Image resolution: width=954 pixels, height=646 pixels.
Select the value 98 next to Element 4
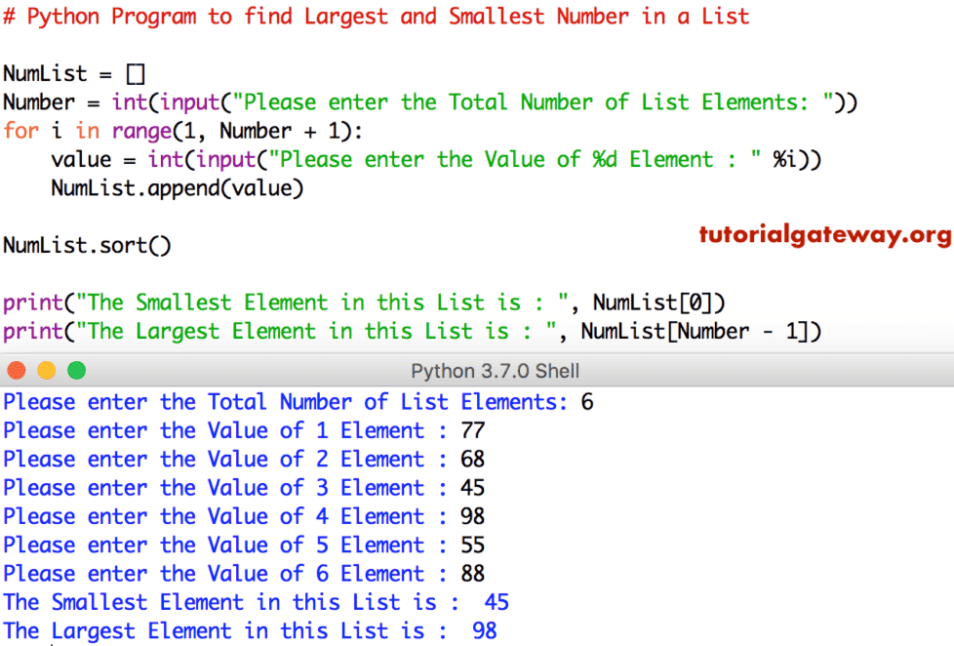471,515
